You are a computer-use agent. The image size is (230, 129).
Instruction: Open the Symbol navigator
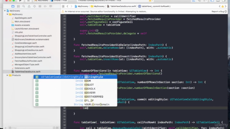pos(18,6)
